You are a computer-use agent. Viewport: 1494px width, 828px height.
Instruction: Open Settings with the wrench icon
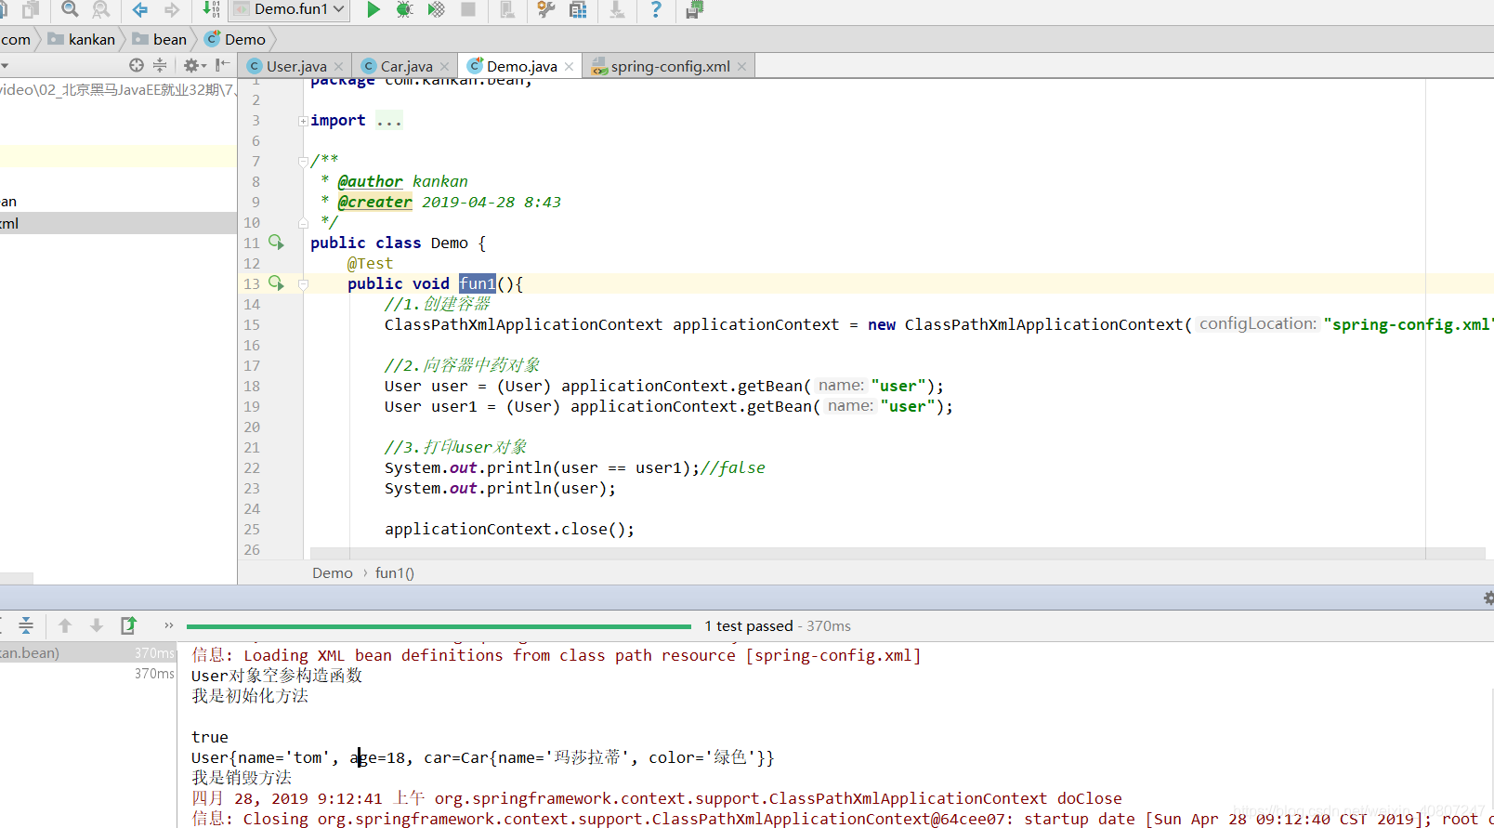(x=546, y=9)
